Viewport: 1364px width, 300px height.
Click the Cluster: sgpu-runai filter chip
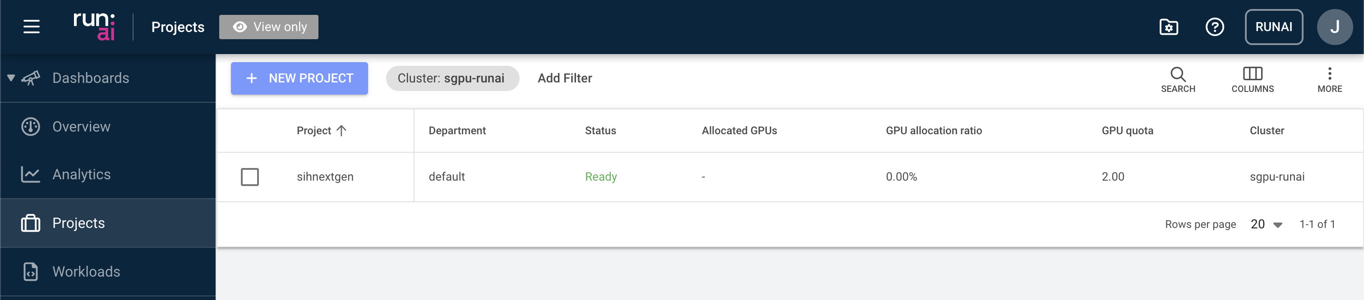[452, 78]
